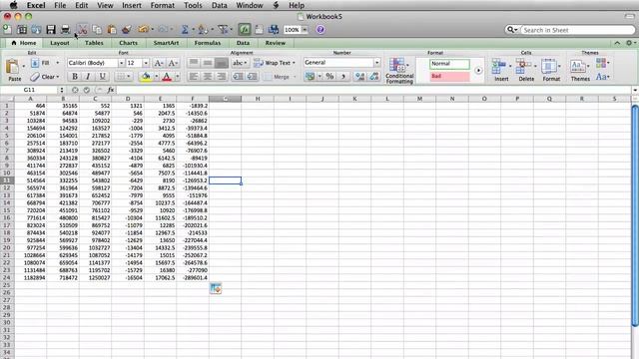
Task: Toggle Bold formatting
Action: point(75,76)
